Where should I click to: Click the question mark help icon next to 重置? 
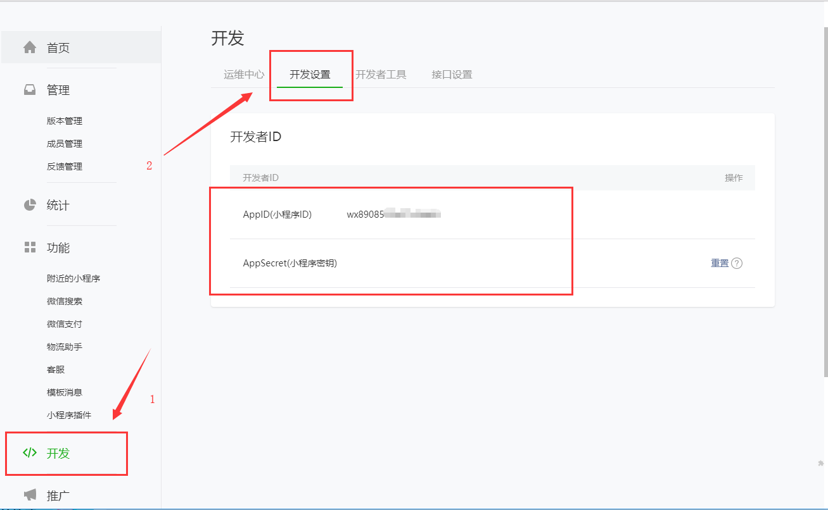point(736,263)
